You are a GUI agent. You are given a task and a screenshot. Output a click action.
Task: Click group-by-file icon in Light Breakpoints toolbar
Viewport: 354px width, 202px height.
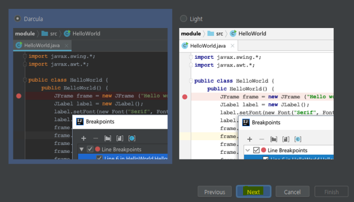click(286, 139)
